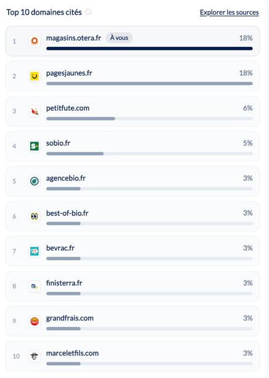The height and width of the screenshot is (378, 269).
Task: Click the agencebio.fr leaf circle icon
Action: [x=34, y=181]
